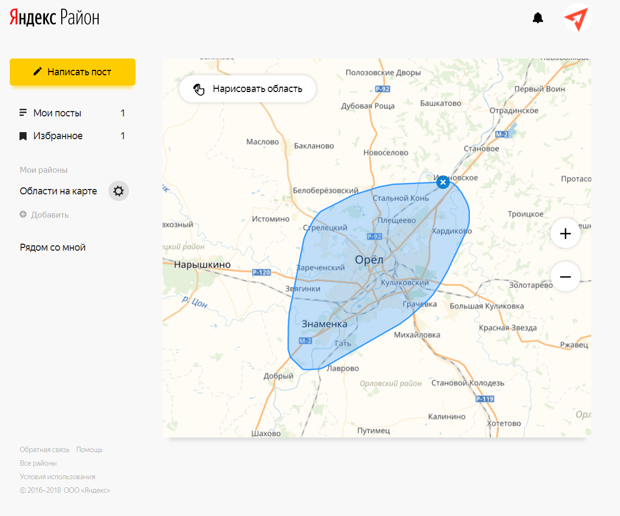Click Первый Воин label on map
Viewport: 620px width, 516px height.
pyautogui.click(x=539, y=89)
